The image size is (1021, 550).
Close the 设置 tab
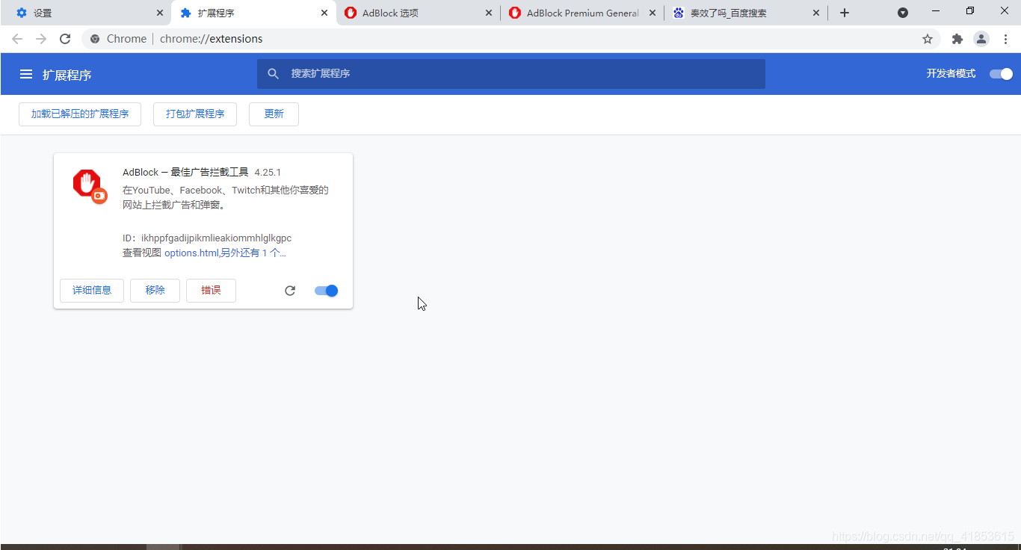pos(160,13)
